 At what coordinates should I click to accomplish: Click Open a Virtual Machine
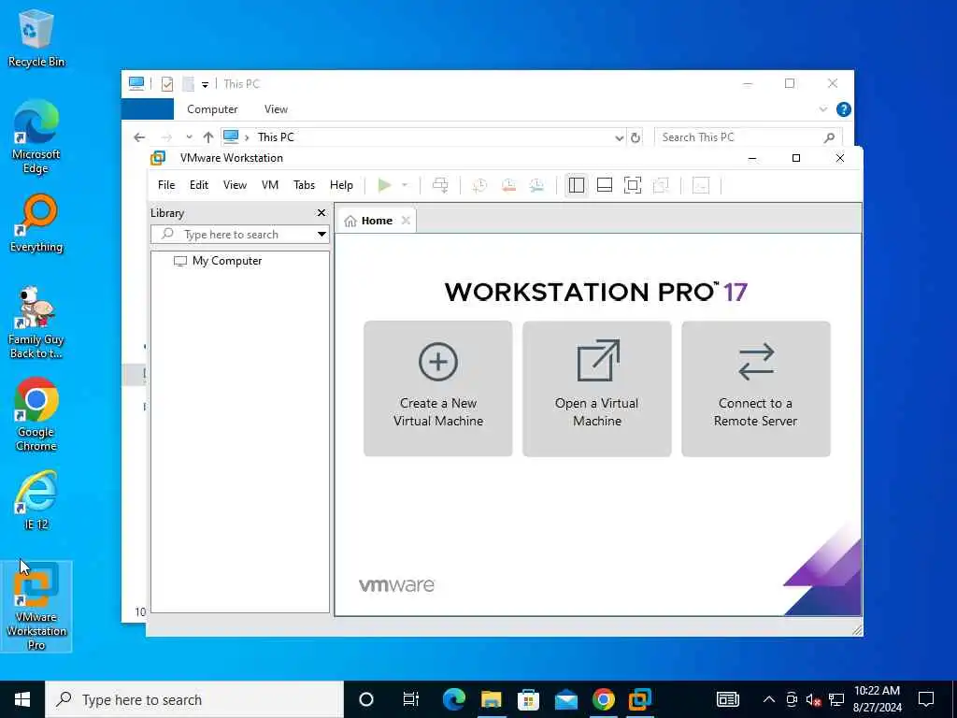(x=597, y=389)
